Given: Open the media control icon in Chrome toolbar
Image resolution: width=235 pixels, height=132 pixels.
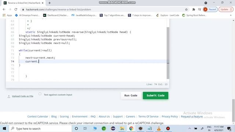Looking at the screenshot, I should [199, 10].
